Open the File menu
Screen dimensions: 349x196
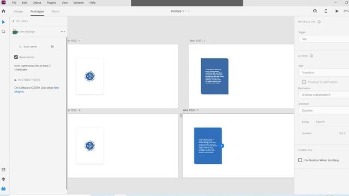pos(14,3)
